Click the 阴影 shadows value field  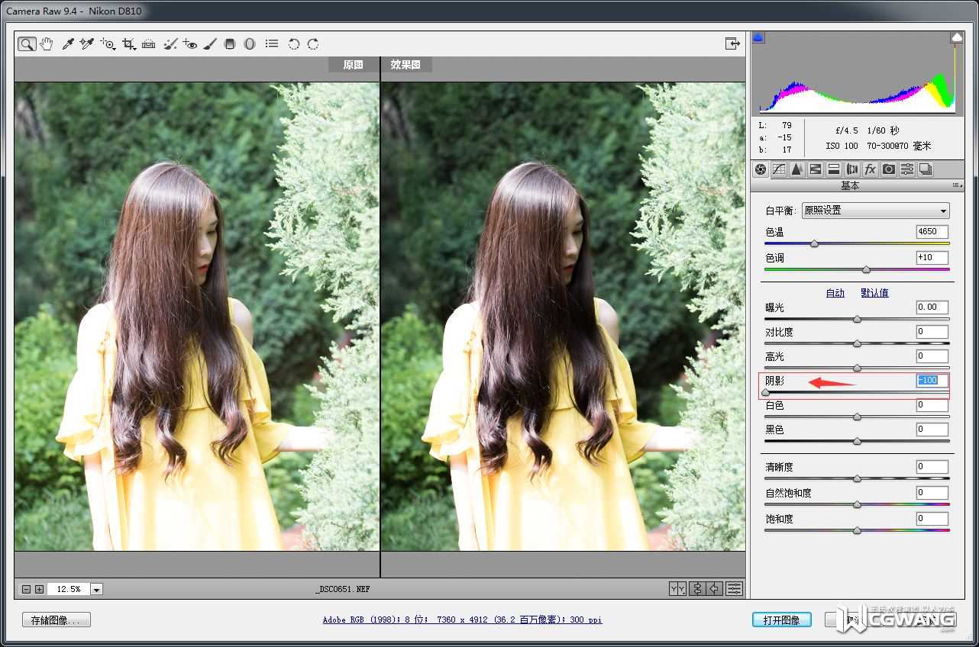(x=932, y=380)
